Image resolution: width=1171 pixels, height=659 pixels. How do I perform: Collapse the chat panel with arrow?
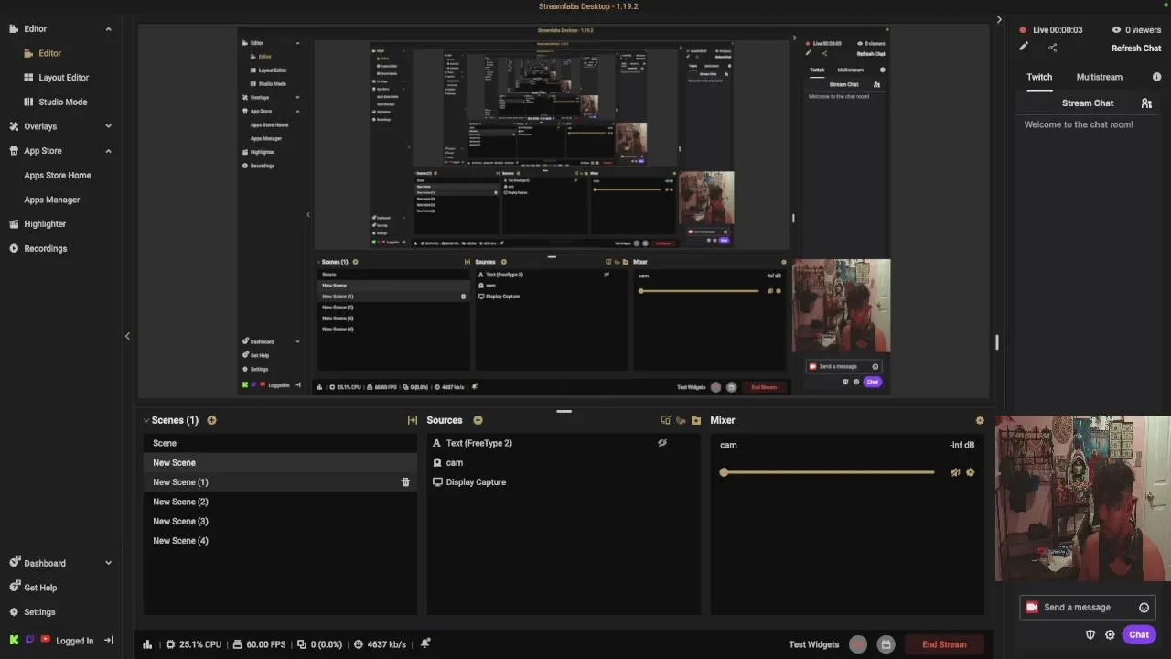pyautogui.click(x=999, y=19)
